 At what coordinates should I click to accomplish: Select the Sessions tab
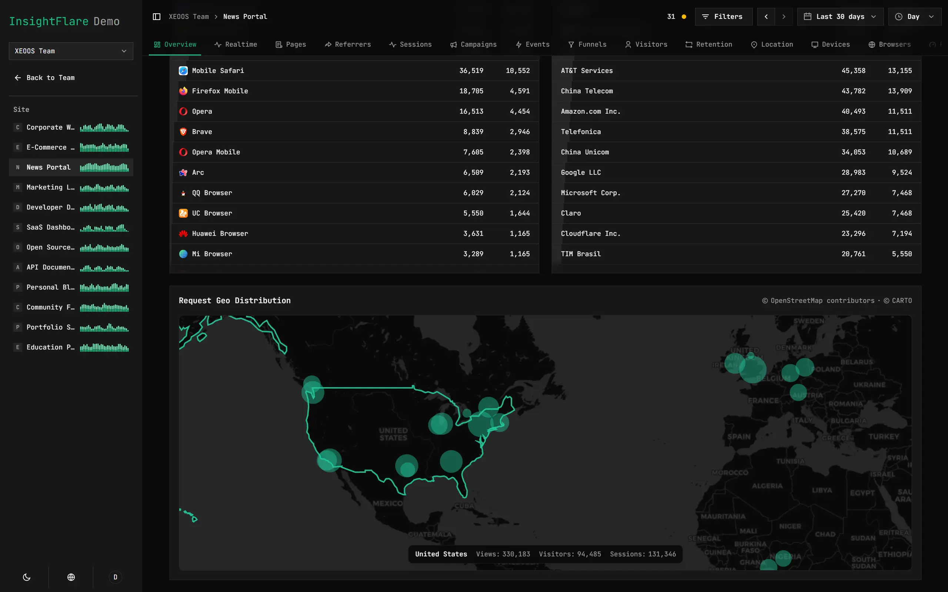(410, 44)
